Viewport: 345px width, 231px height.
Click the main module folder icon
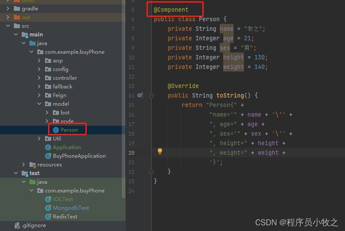[25, 35]
